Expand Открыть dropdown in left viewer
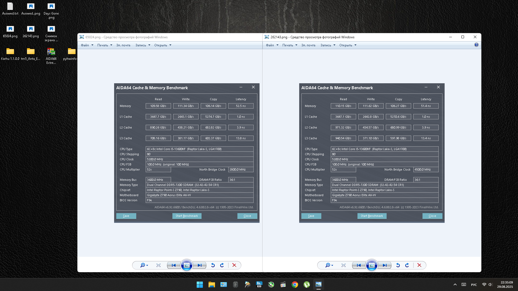 163,45
